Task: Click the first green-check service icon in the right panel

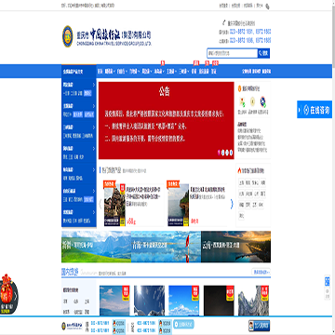Action: click(x=242, y=101)
